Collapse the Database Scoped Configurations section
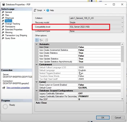The height and width of the screenshot is (122, 129). point(37,90)
